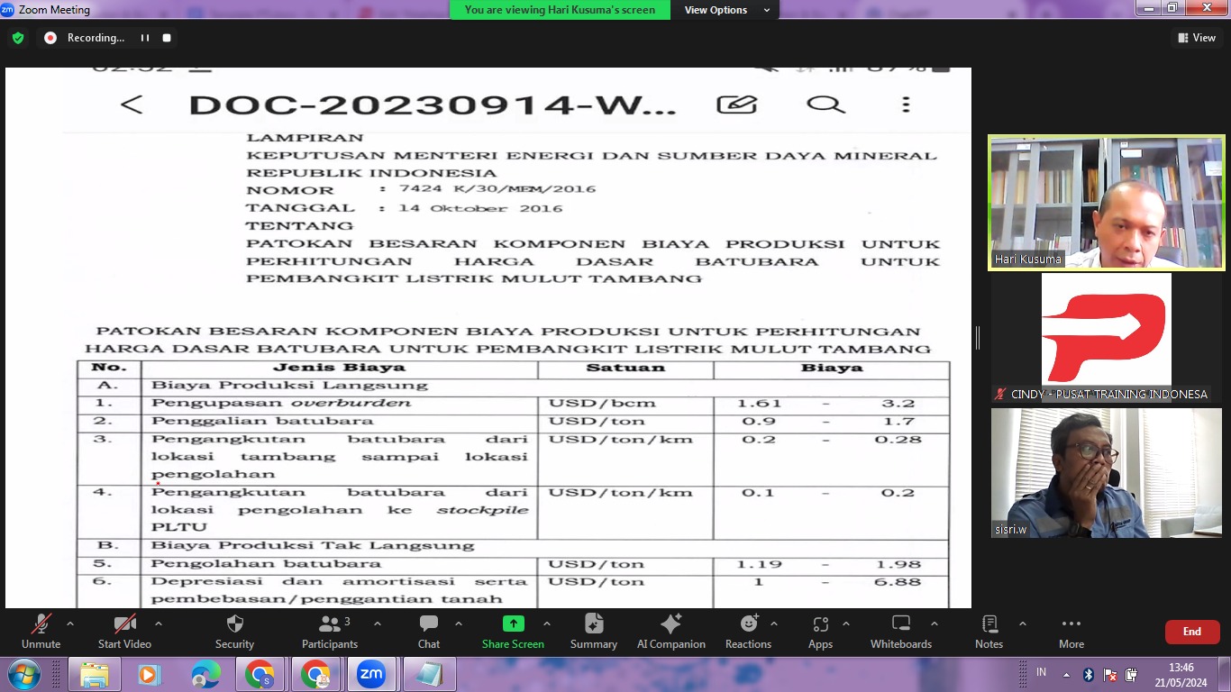1231x692 pixels.
Task: Click the 'USD/bcm' unit cell
Action: coord(625,403)
